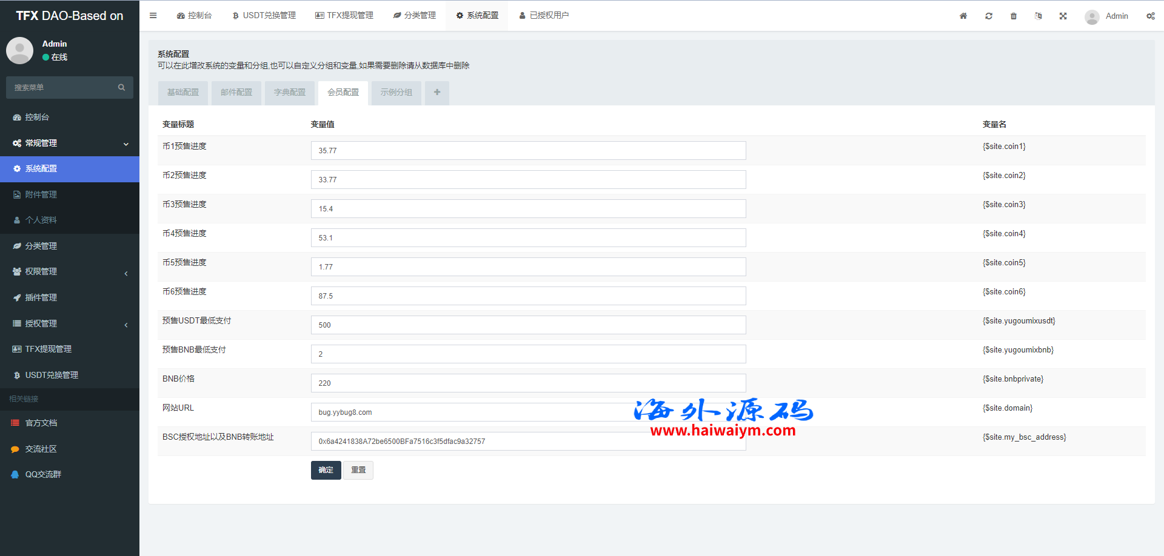Switch to the 基础配置 tab
This screenshot has width=1164, height=556.
(183, 93)
